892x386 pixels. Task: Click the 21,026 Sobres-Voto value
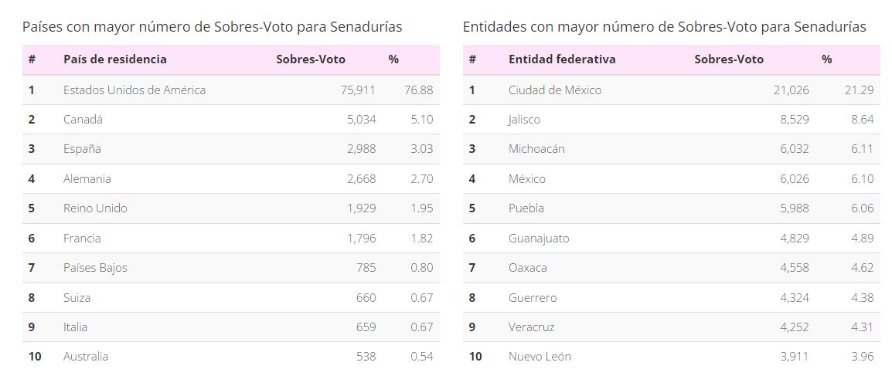coord(791,90)
